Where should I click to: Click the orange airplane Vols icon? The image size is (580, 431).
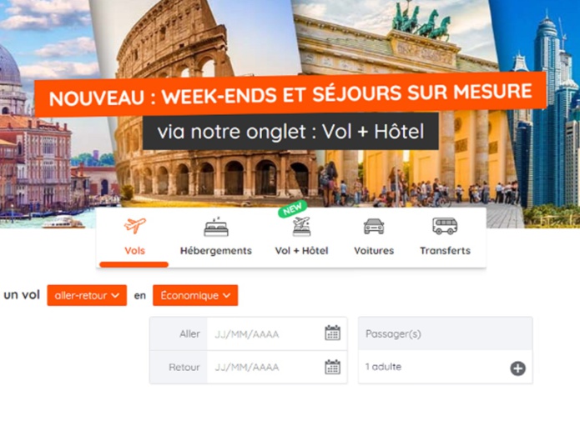pyautogui.click(x=134, y=225)
